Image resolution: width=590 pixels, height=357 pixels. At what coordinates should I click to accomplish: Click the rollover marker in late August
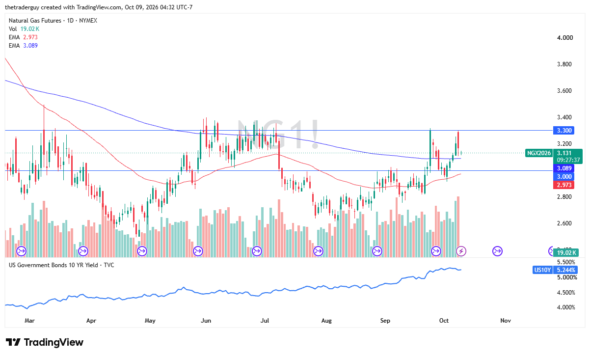[377, 251]
